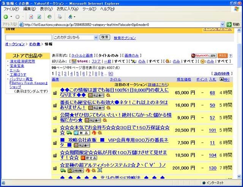The width and height of the screenshot is (243, 187).
Task: Go to page 2 of results
Action: tap(59, 74)
